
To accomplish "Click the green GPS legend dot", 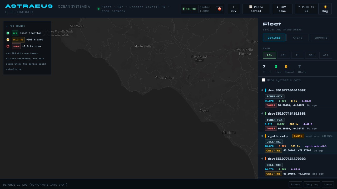I will coord(8,33).
